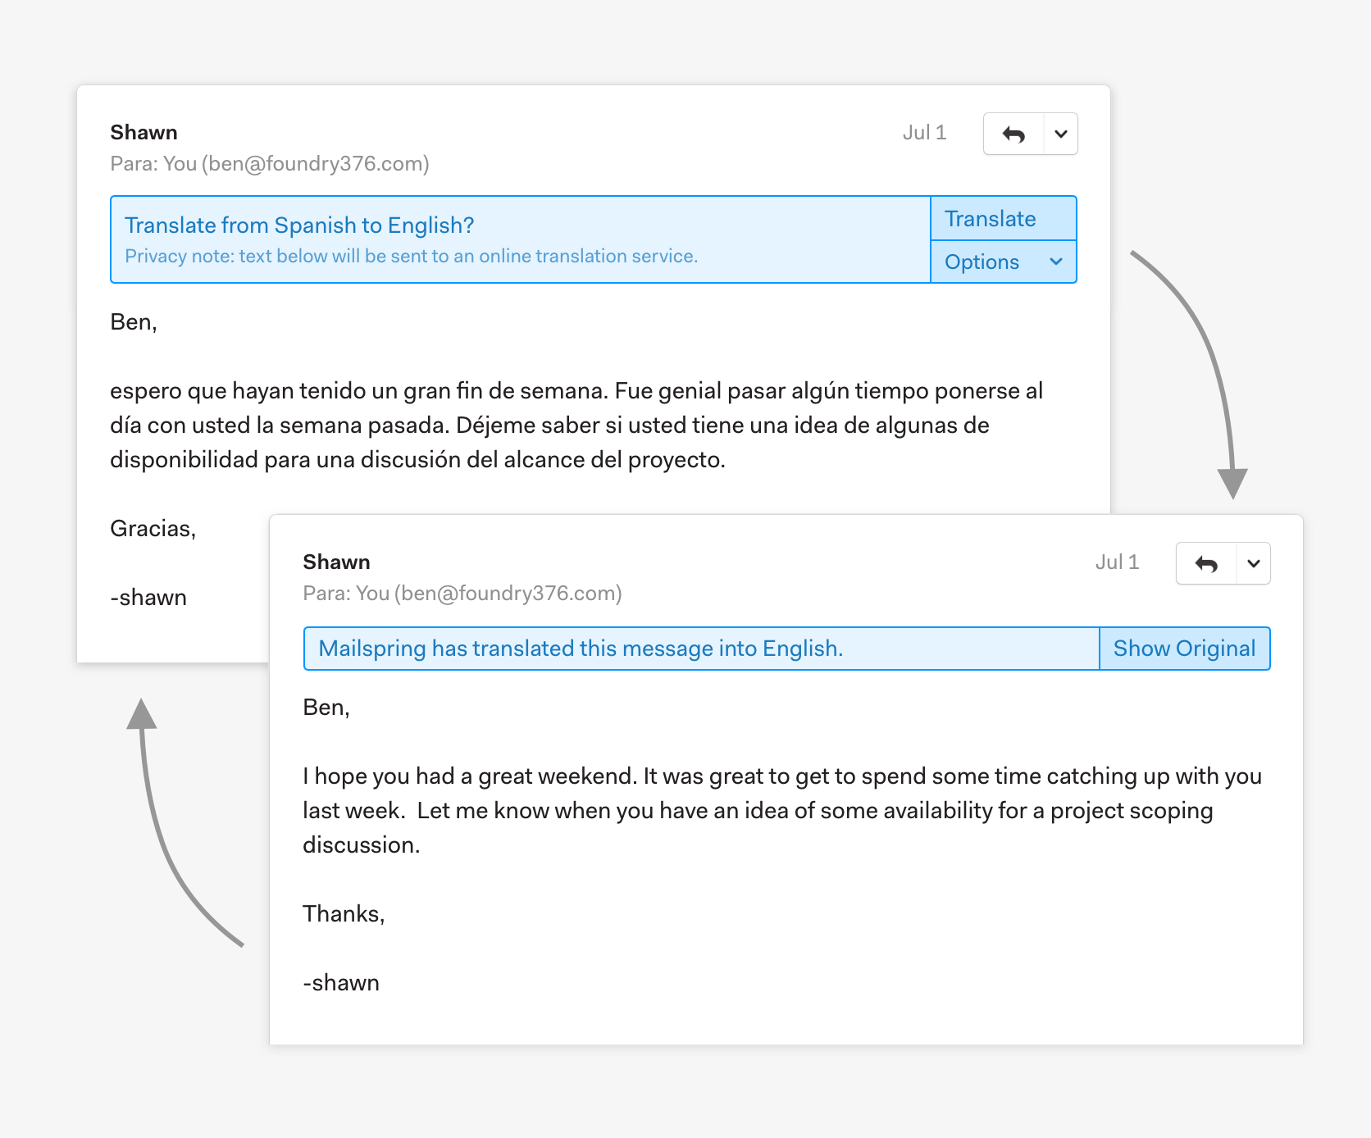Click the -shawn signature in the translated email
This screenshot has width=1371, height=1138.
pos(340,981)
